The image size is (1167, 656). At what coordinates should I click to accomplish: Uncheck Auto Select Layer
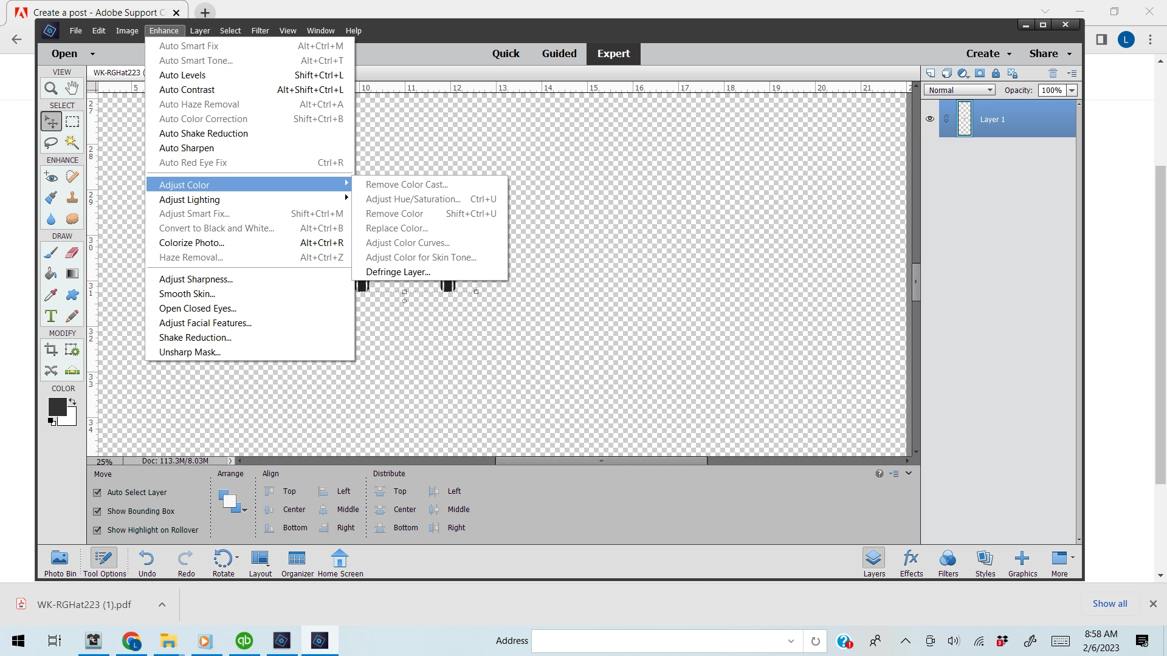97,493
